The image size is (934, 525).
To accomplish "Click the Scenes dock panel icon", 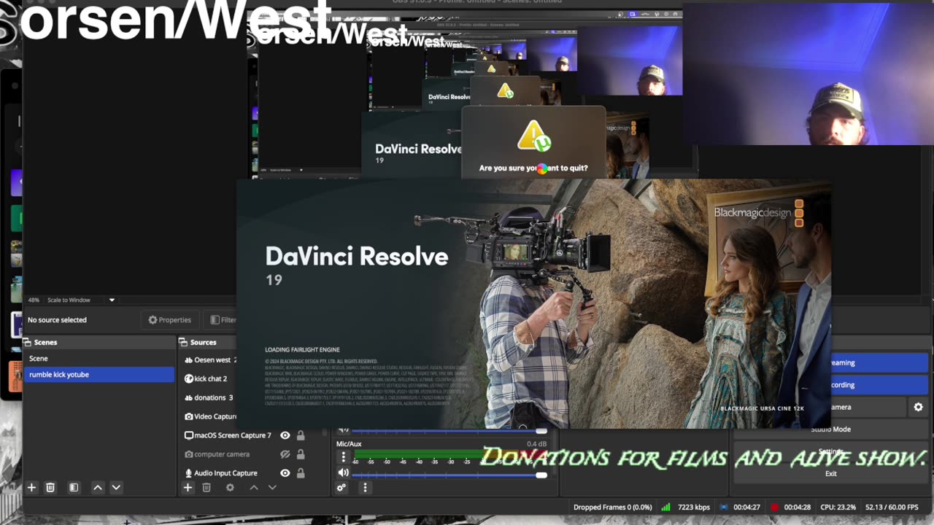I will [x=28, y=342].
